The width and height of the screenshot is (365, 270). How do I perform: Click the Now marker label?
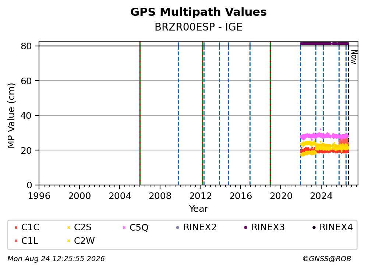point(354,57)
